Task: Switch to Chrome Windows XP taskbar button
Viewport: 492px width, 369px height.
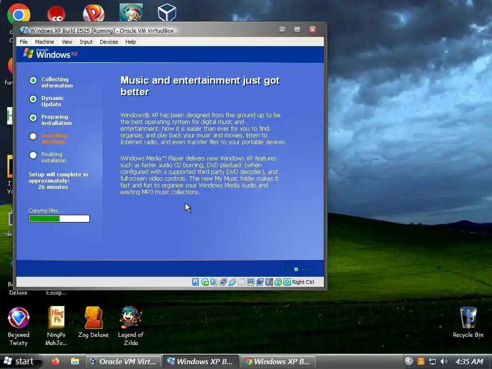Action: [278, 361]
